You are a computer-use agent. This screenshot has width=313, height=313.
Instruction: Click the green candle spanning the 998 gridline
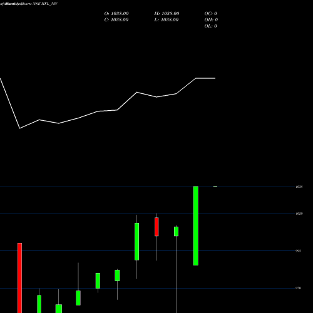point(136,242)
